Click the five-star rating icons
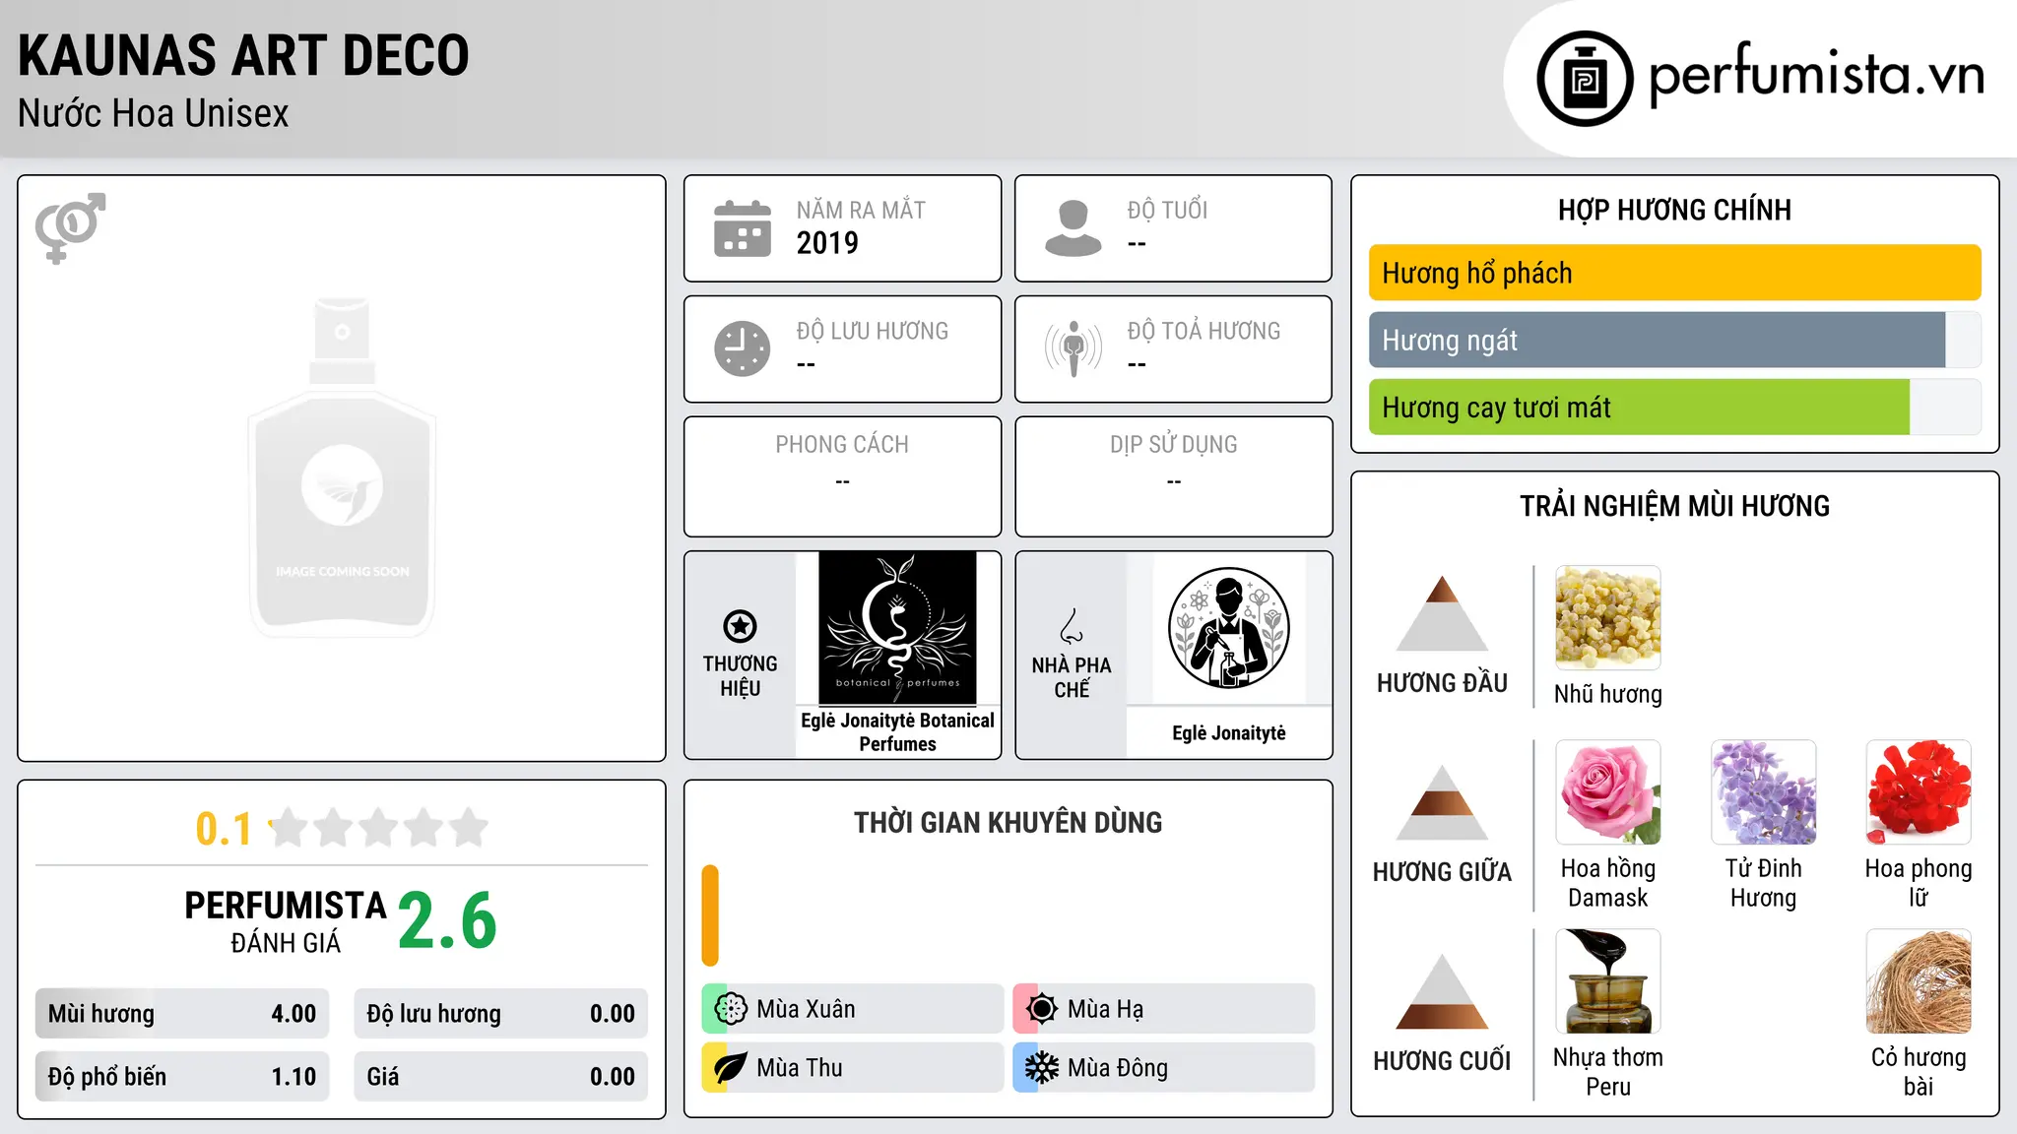This screenshot has height=1134, width=2017. 378,828
